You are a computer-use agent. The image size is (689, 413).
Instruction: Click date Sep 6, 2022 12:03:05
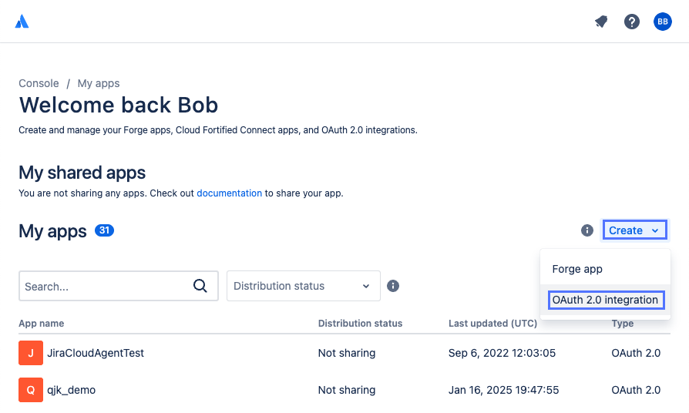(502, 353)
